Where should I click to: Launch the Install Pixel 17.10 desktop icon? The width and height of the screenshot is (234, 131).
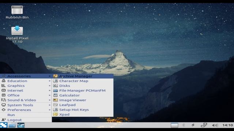click(17, 35)
